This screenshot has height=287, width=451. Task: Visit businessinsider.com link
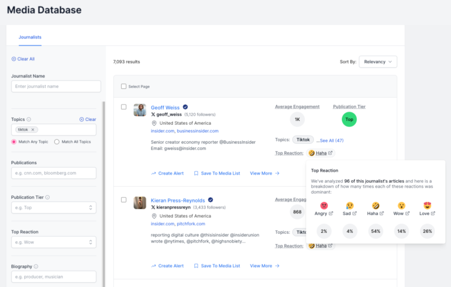(198, 131)
